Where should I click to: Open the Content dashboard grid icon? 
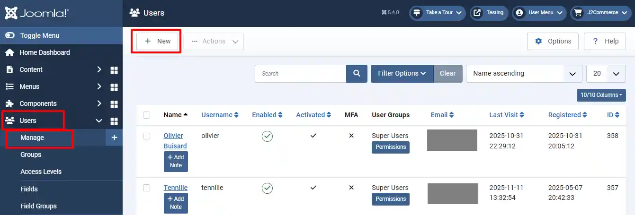pos(114,70)
